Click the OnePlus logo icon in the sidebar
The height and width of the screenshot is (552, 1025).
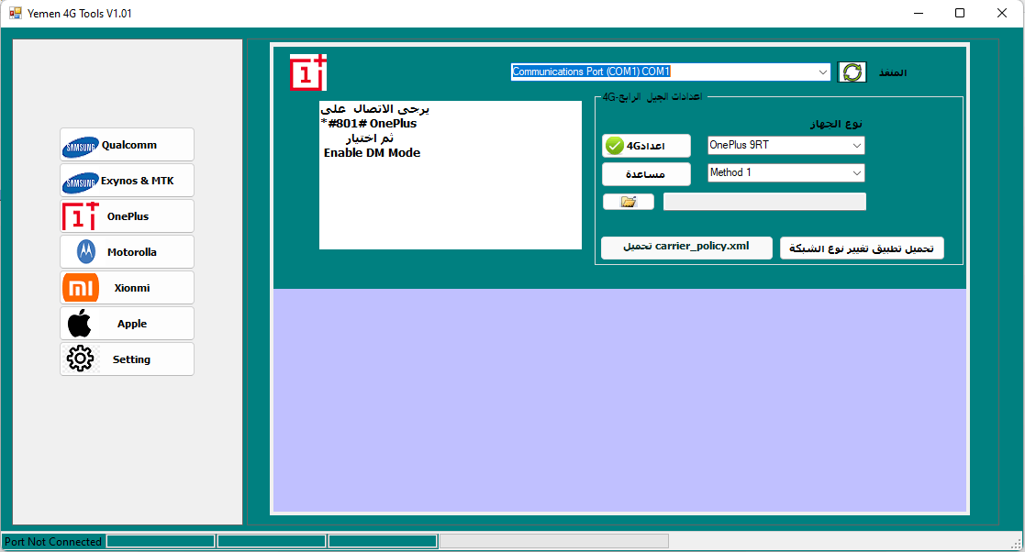coord(80,215)
